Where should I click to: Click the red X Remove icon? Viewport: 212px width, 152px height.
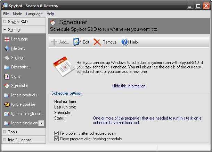(x=97, y=42)
